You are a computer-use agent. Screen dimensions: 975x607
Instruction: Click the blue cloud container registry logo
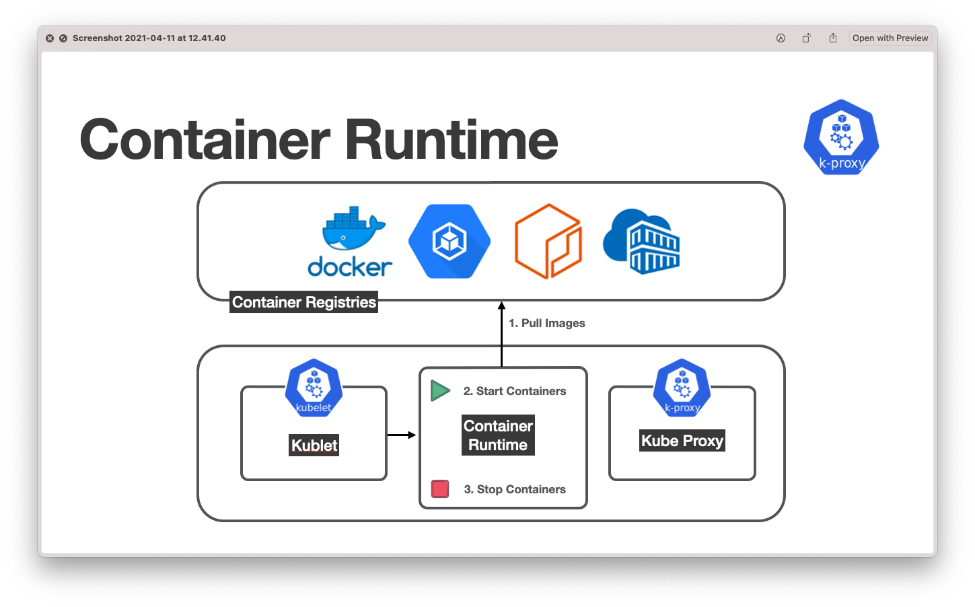641,242
